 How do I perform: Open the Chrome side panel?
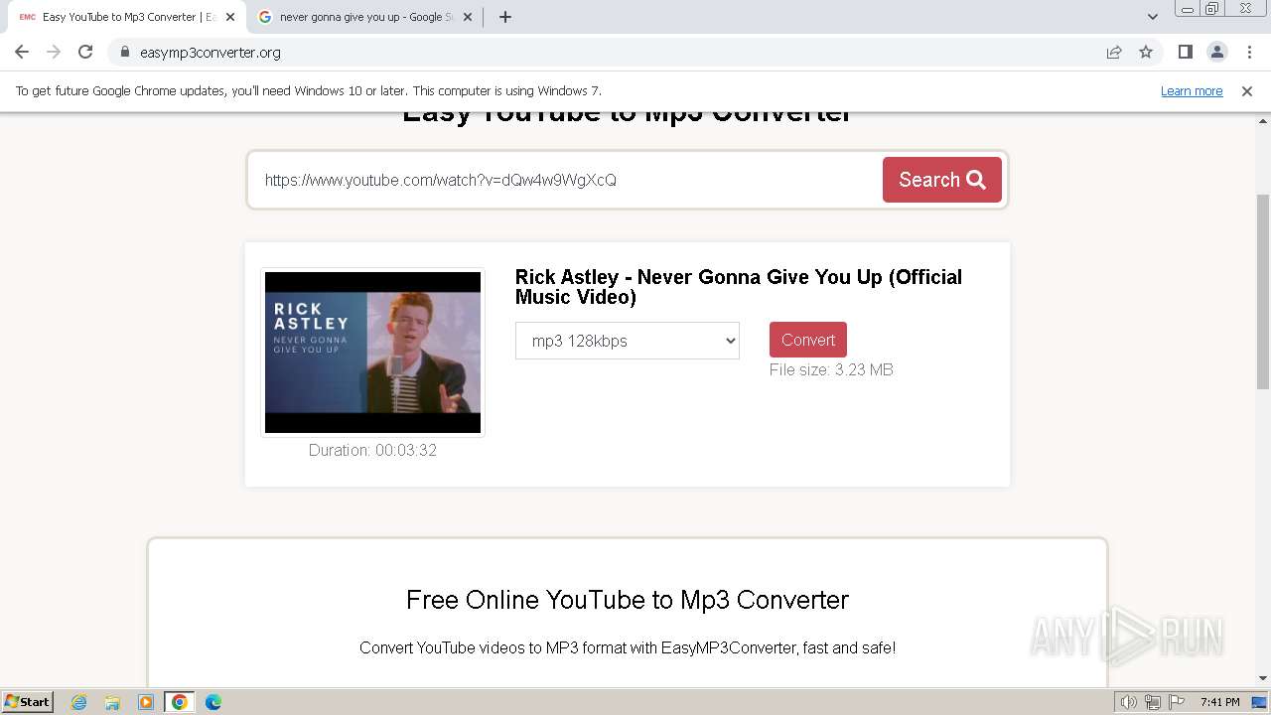coord(1185,52)
